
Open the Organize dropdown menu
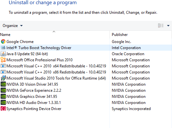pyautogui.click(x=13, y=26)
